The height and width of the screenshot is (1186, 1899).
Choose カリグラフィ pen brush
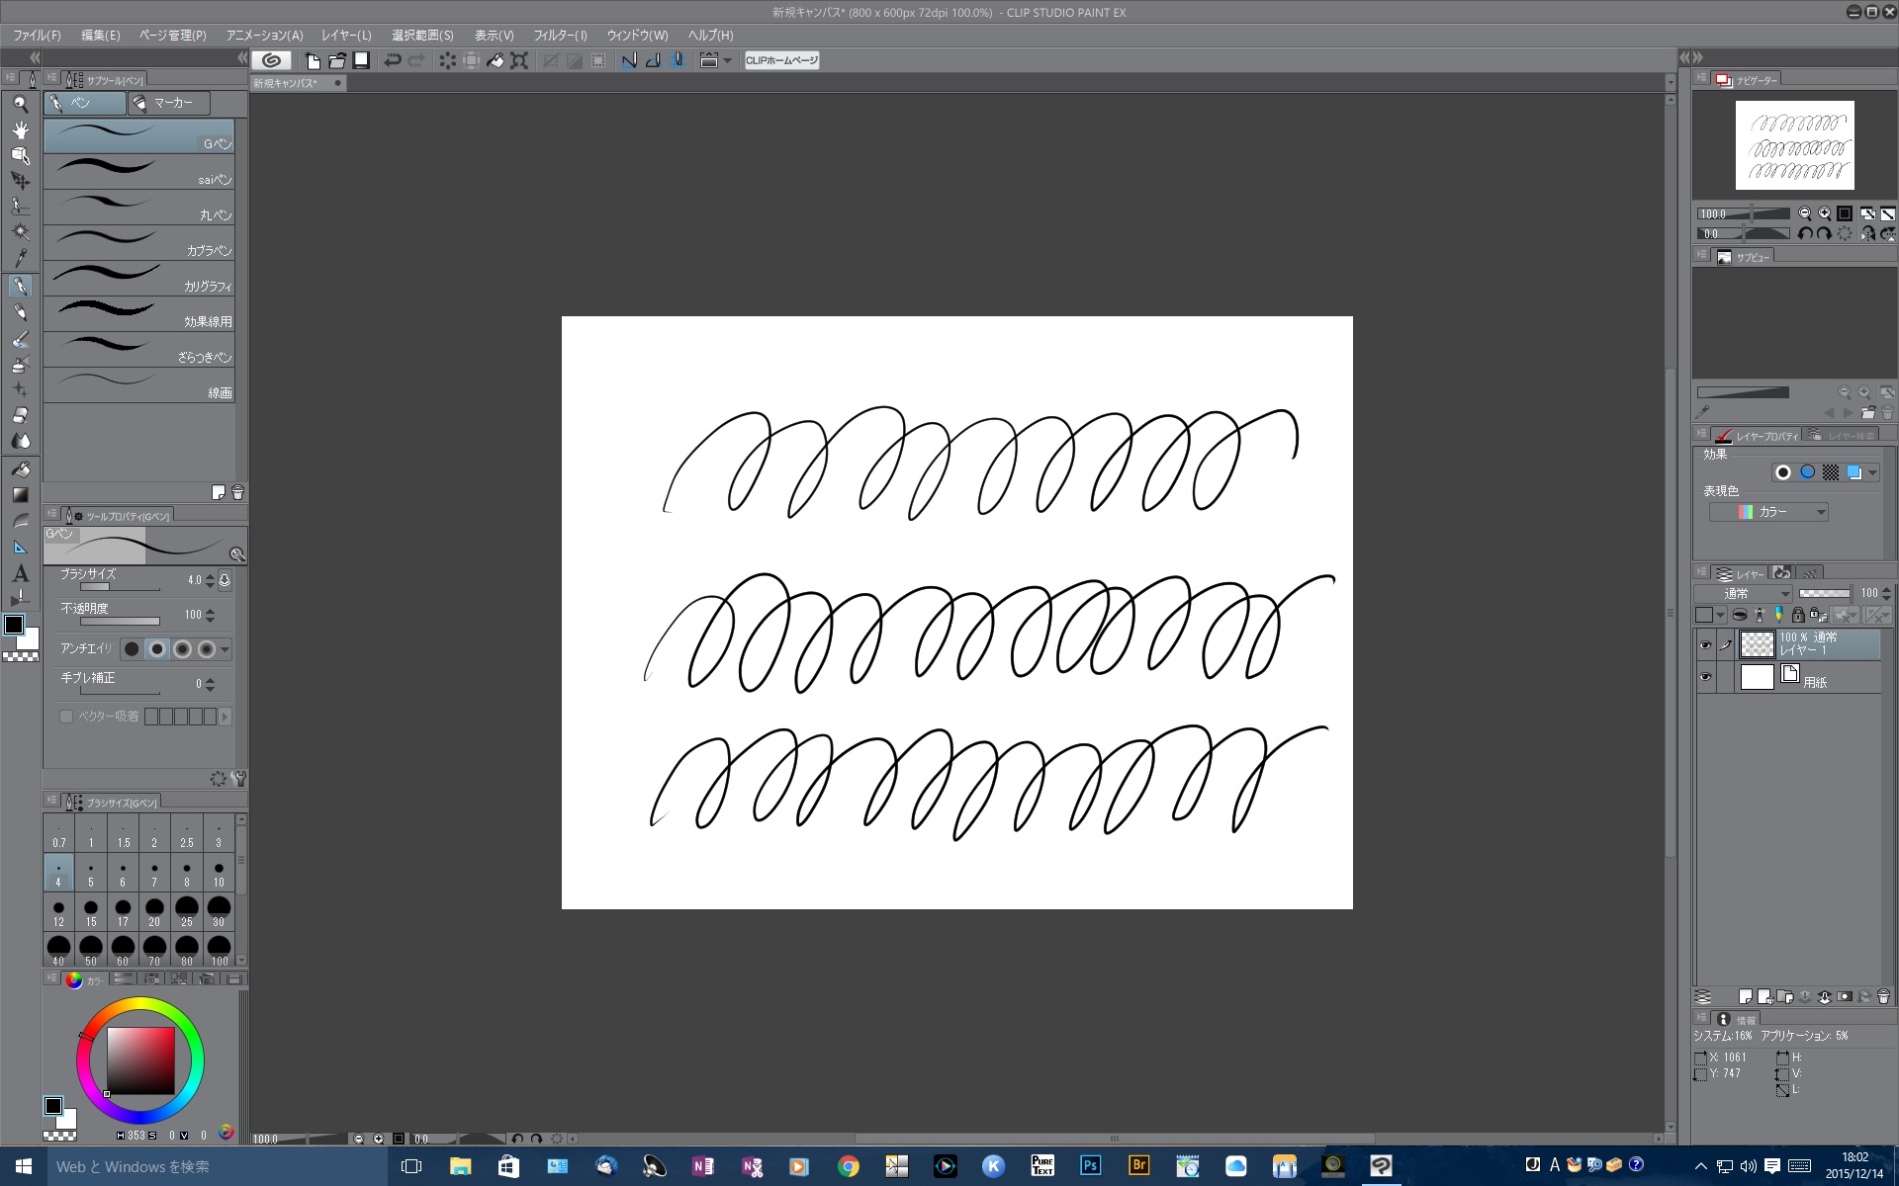138,278
